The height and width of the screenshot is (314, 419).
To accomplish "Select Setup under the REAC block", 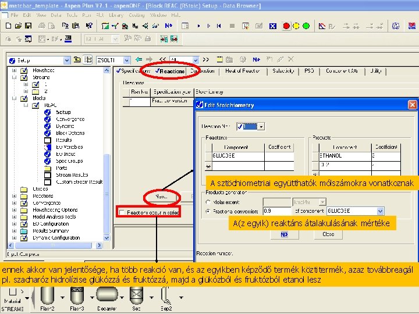I will [x=63, y=112].
